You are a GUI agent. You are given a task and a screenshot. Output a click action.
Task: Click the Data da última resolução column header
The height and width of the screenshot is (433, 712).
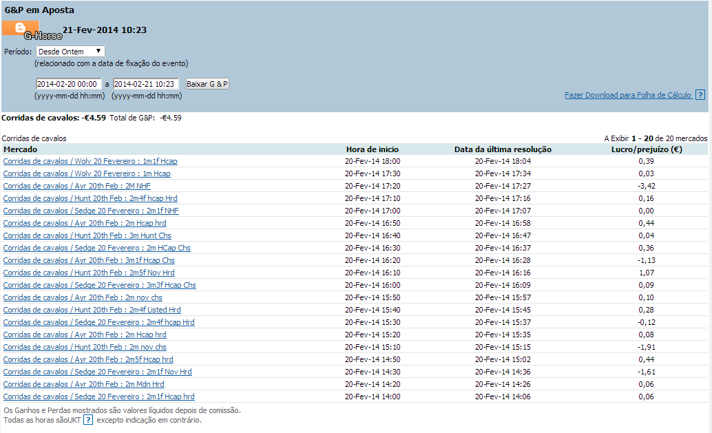(x=503, y=149)
